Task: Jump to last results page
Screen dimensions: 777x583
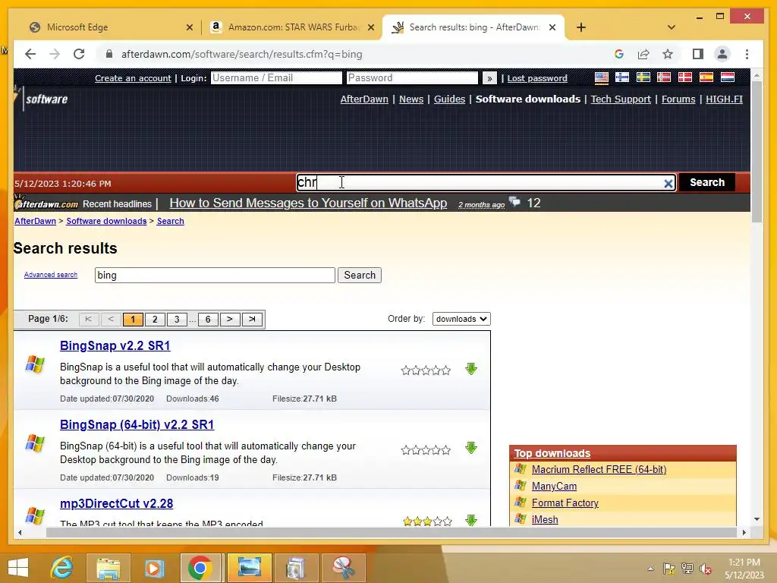Action: click(x=252, y=320)
